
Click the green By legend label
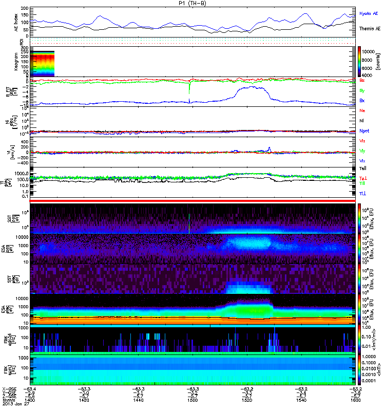click(x=362, y=91)
